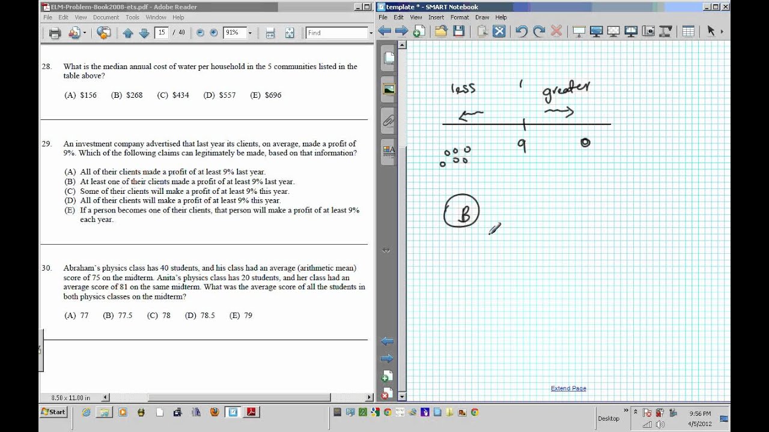Image resolution: width=769 pixels, height=432 pixels.
Task: Click the Windows Start button
Action: tap(53, 412)
